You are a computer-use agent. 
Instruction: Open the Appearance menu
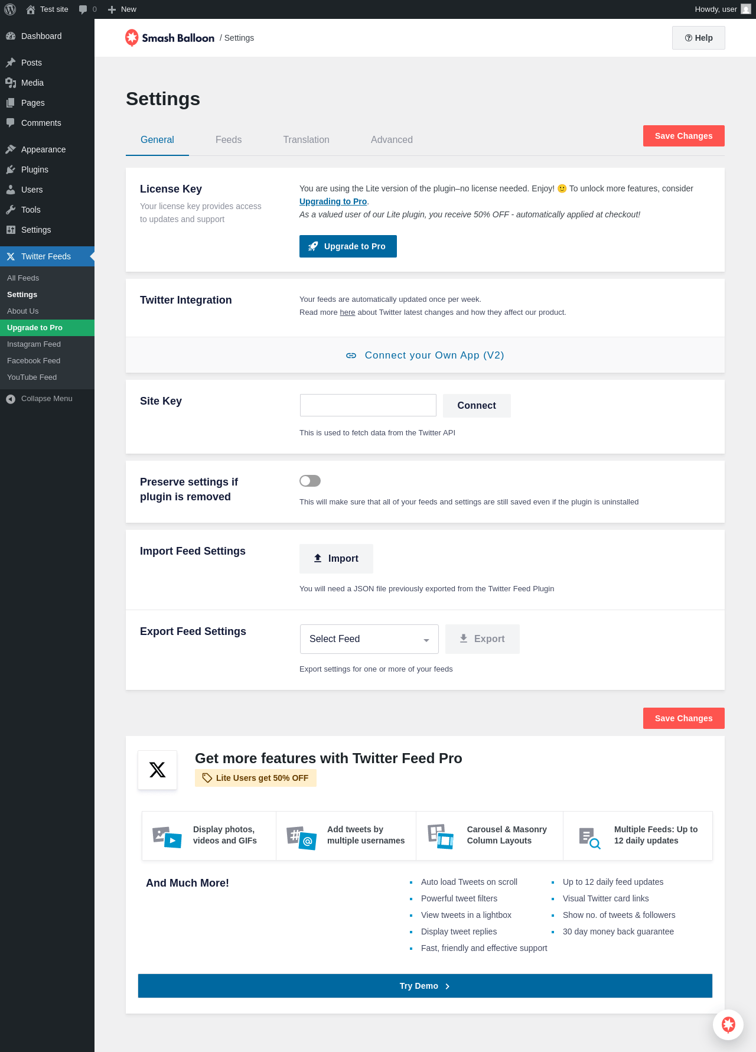click(47, 149)
